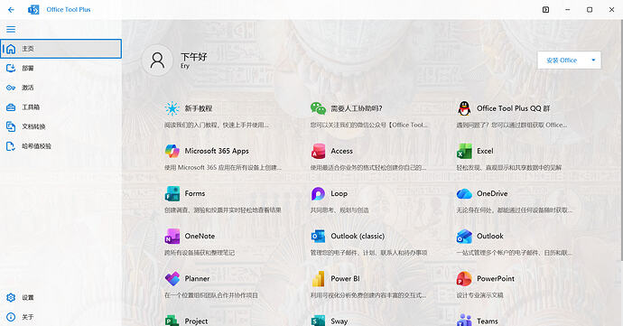Click the new Outlook icon

click(464, 237)
